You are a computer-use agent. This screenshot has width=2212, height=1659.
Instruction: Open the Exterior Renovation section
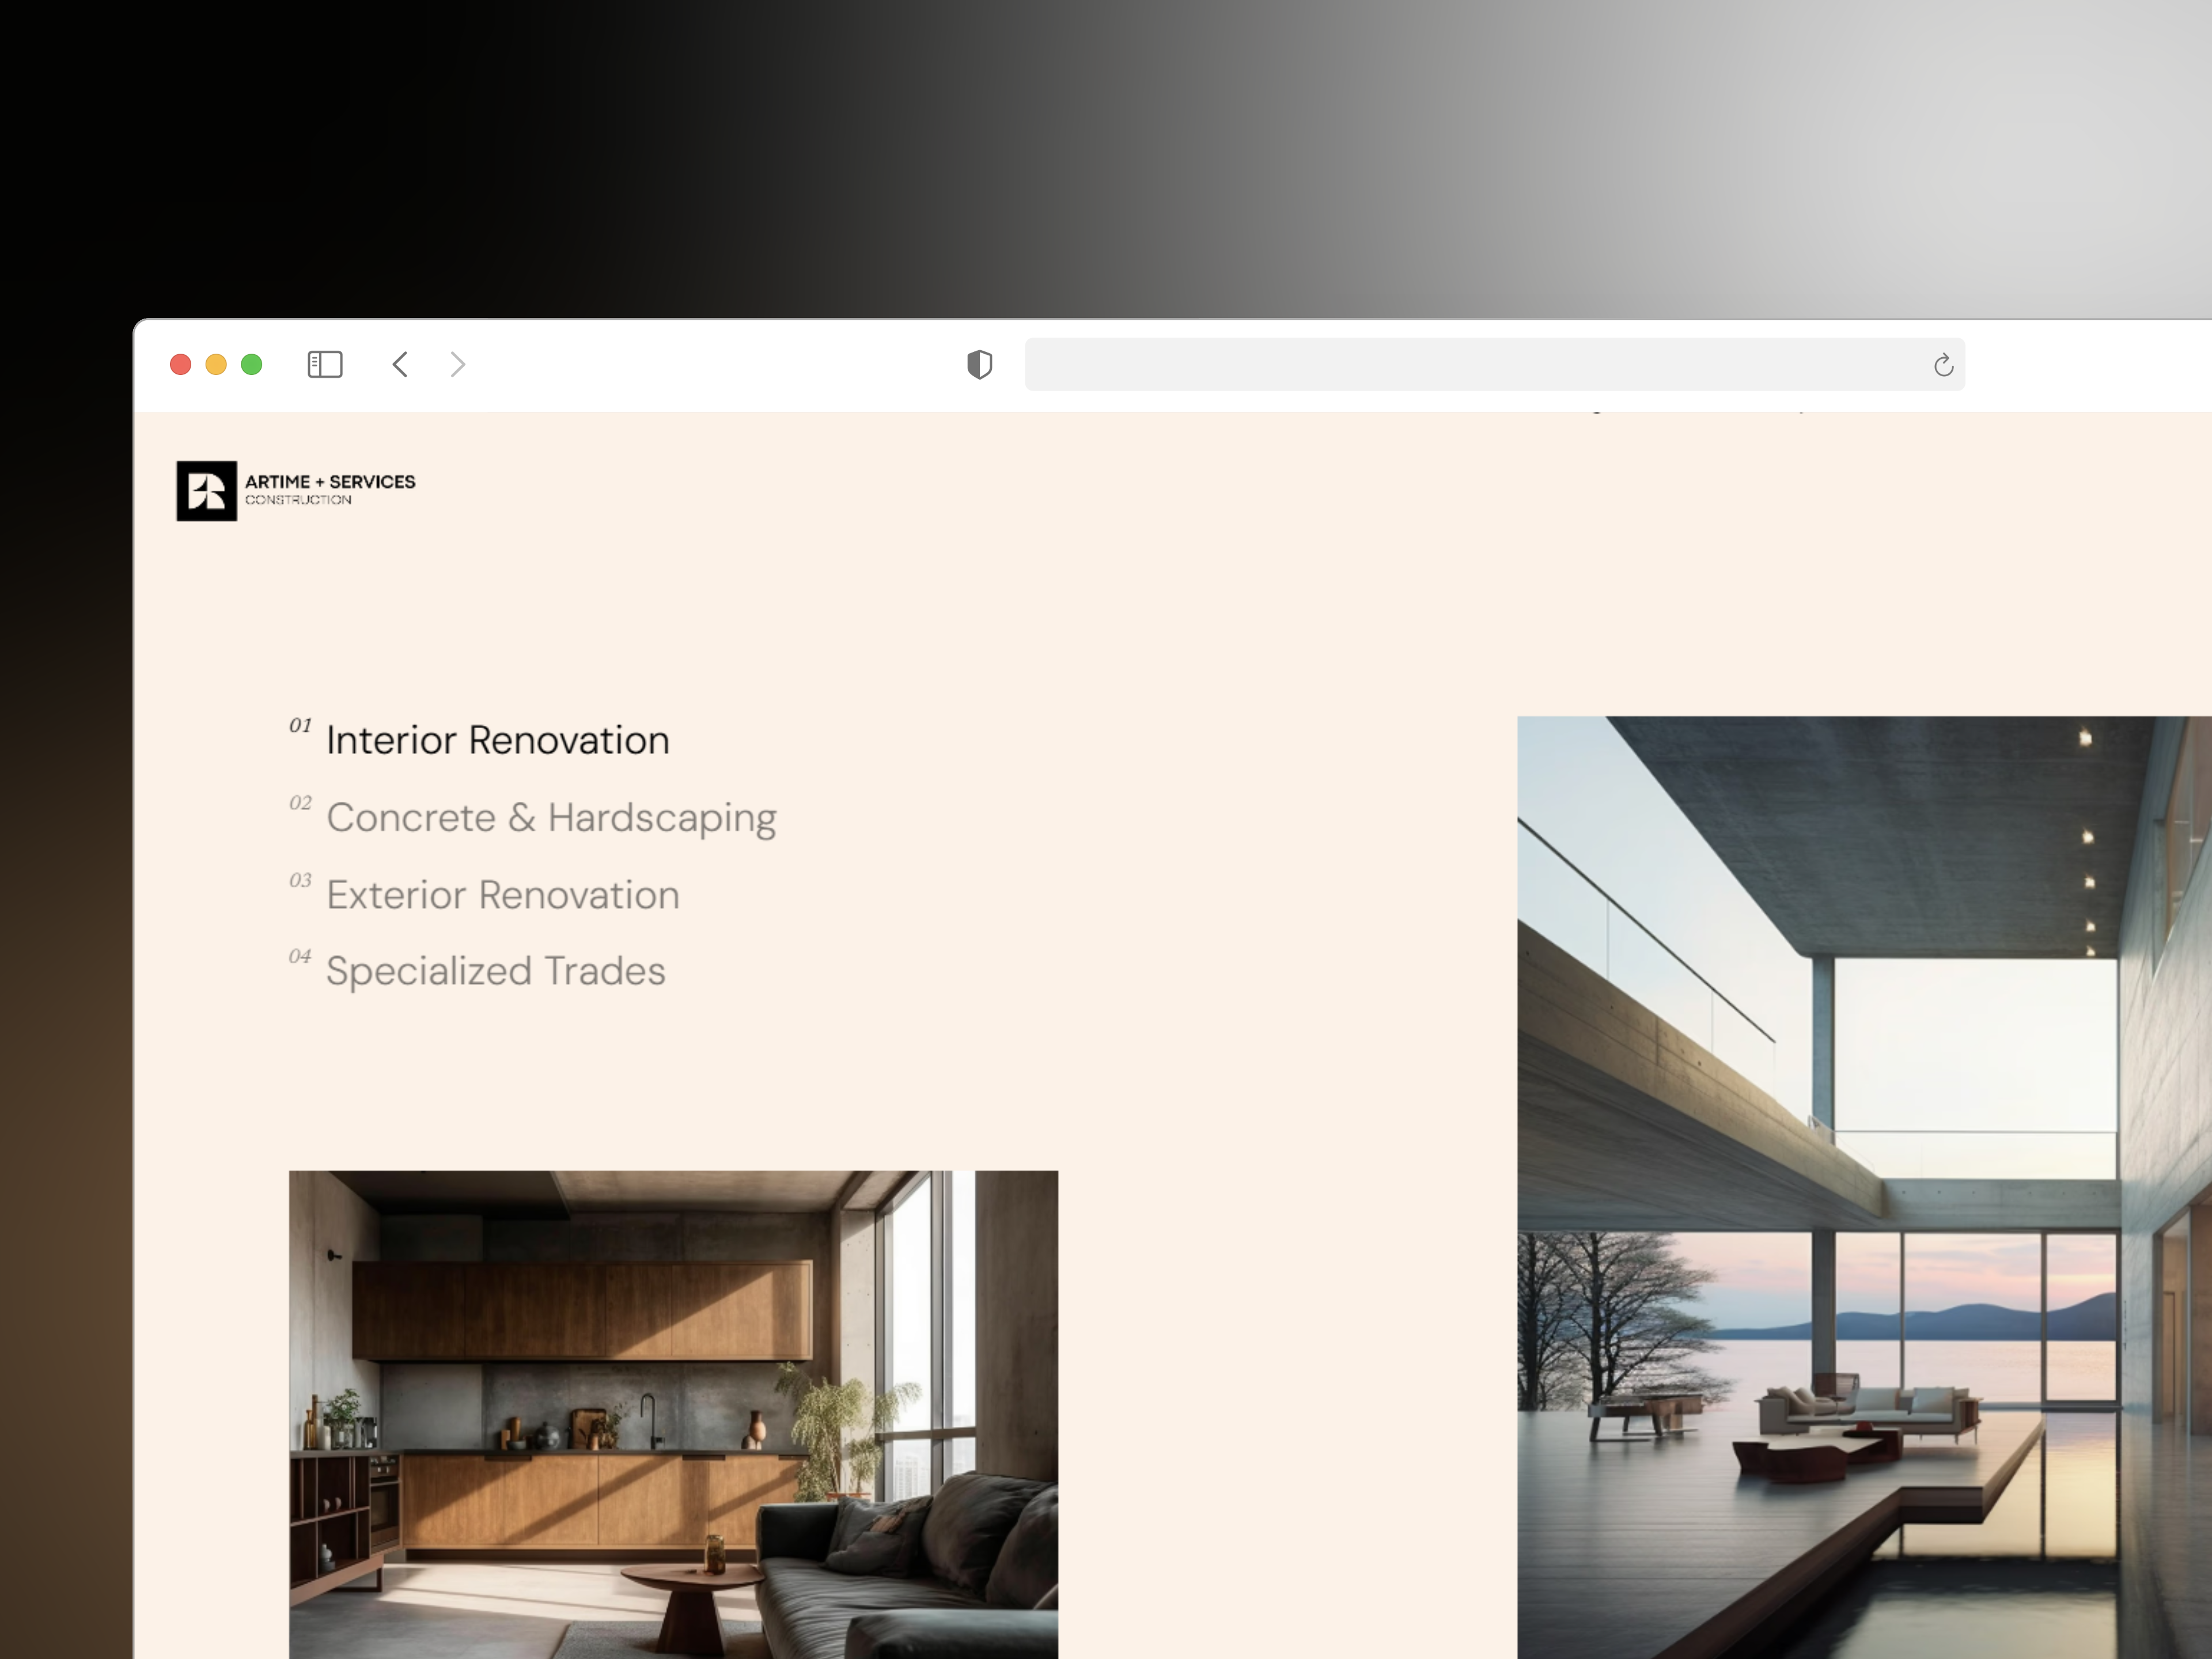coord(502,895)
